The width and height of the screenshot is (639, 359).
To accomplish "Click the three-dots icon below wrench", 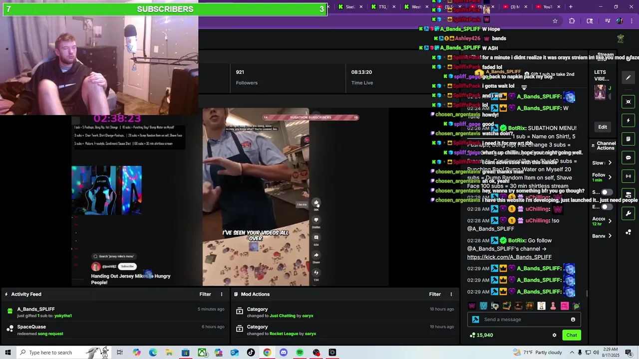I will tap(628, 232).
